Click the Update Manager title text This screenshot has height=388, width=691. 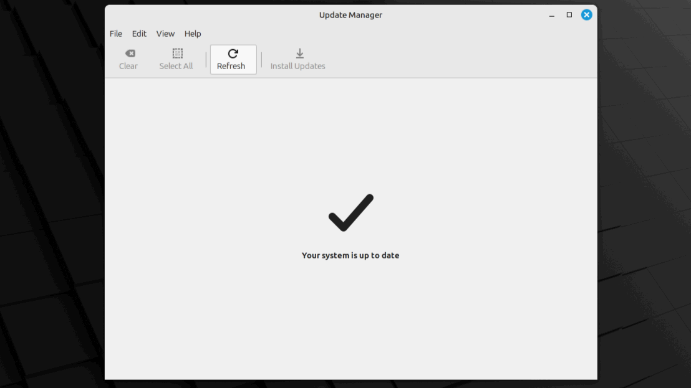[x=350, y=15]
